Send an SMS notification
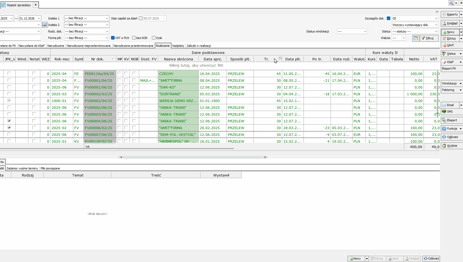Viewport: 463px width, 262px height. [449, 112]
